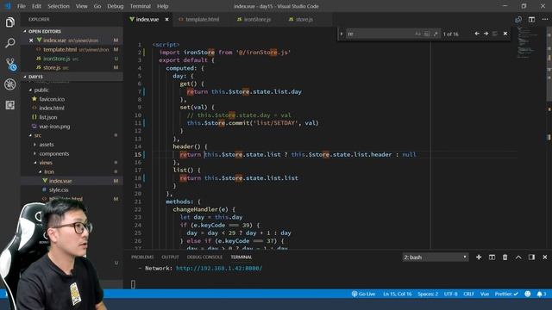Maximize the terminal panel size
Viewport: 552px width, 310px height.
point(518,257)
